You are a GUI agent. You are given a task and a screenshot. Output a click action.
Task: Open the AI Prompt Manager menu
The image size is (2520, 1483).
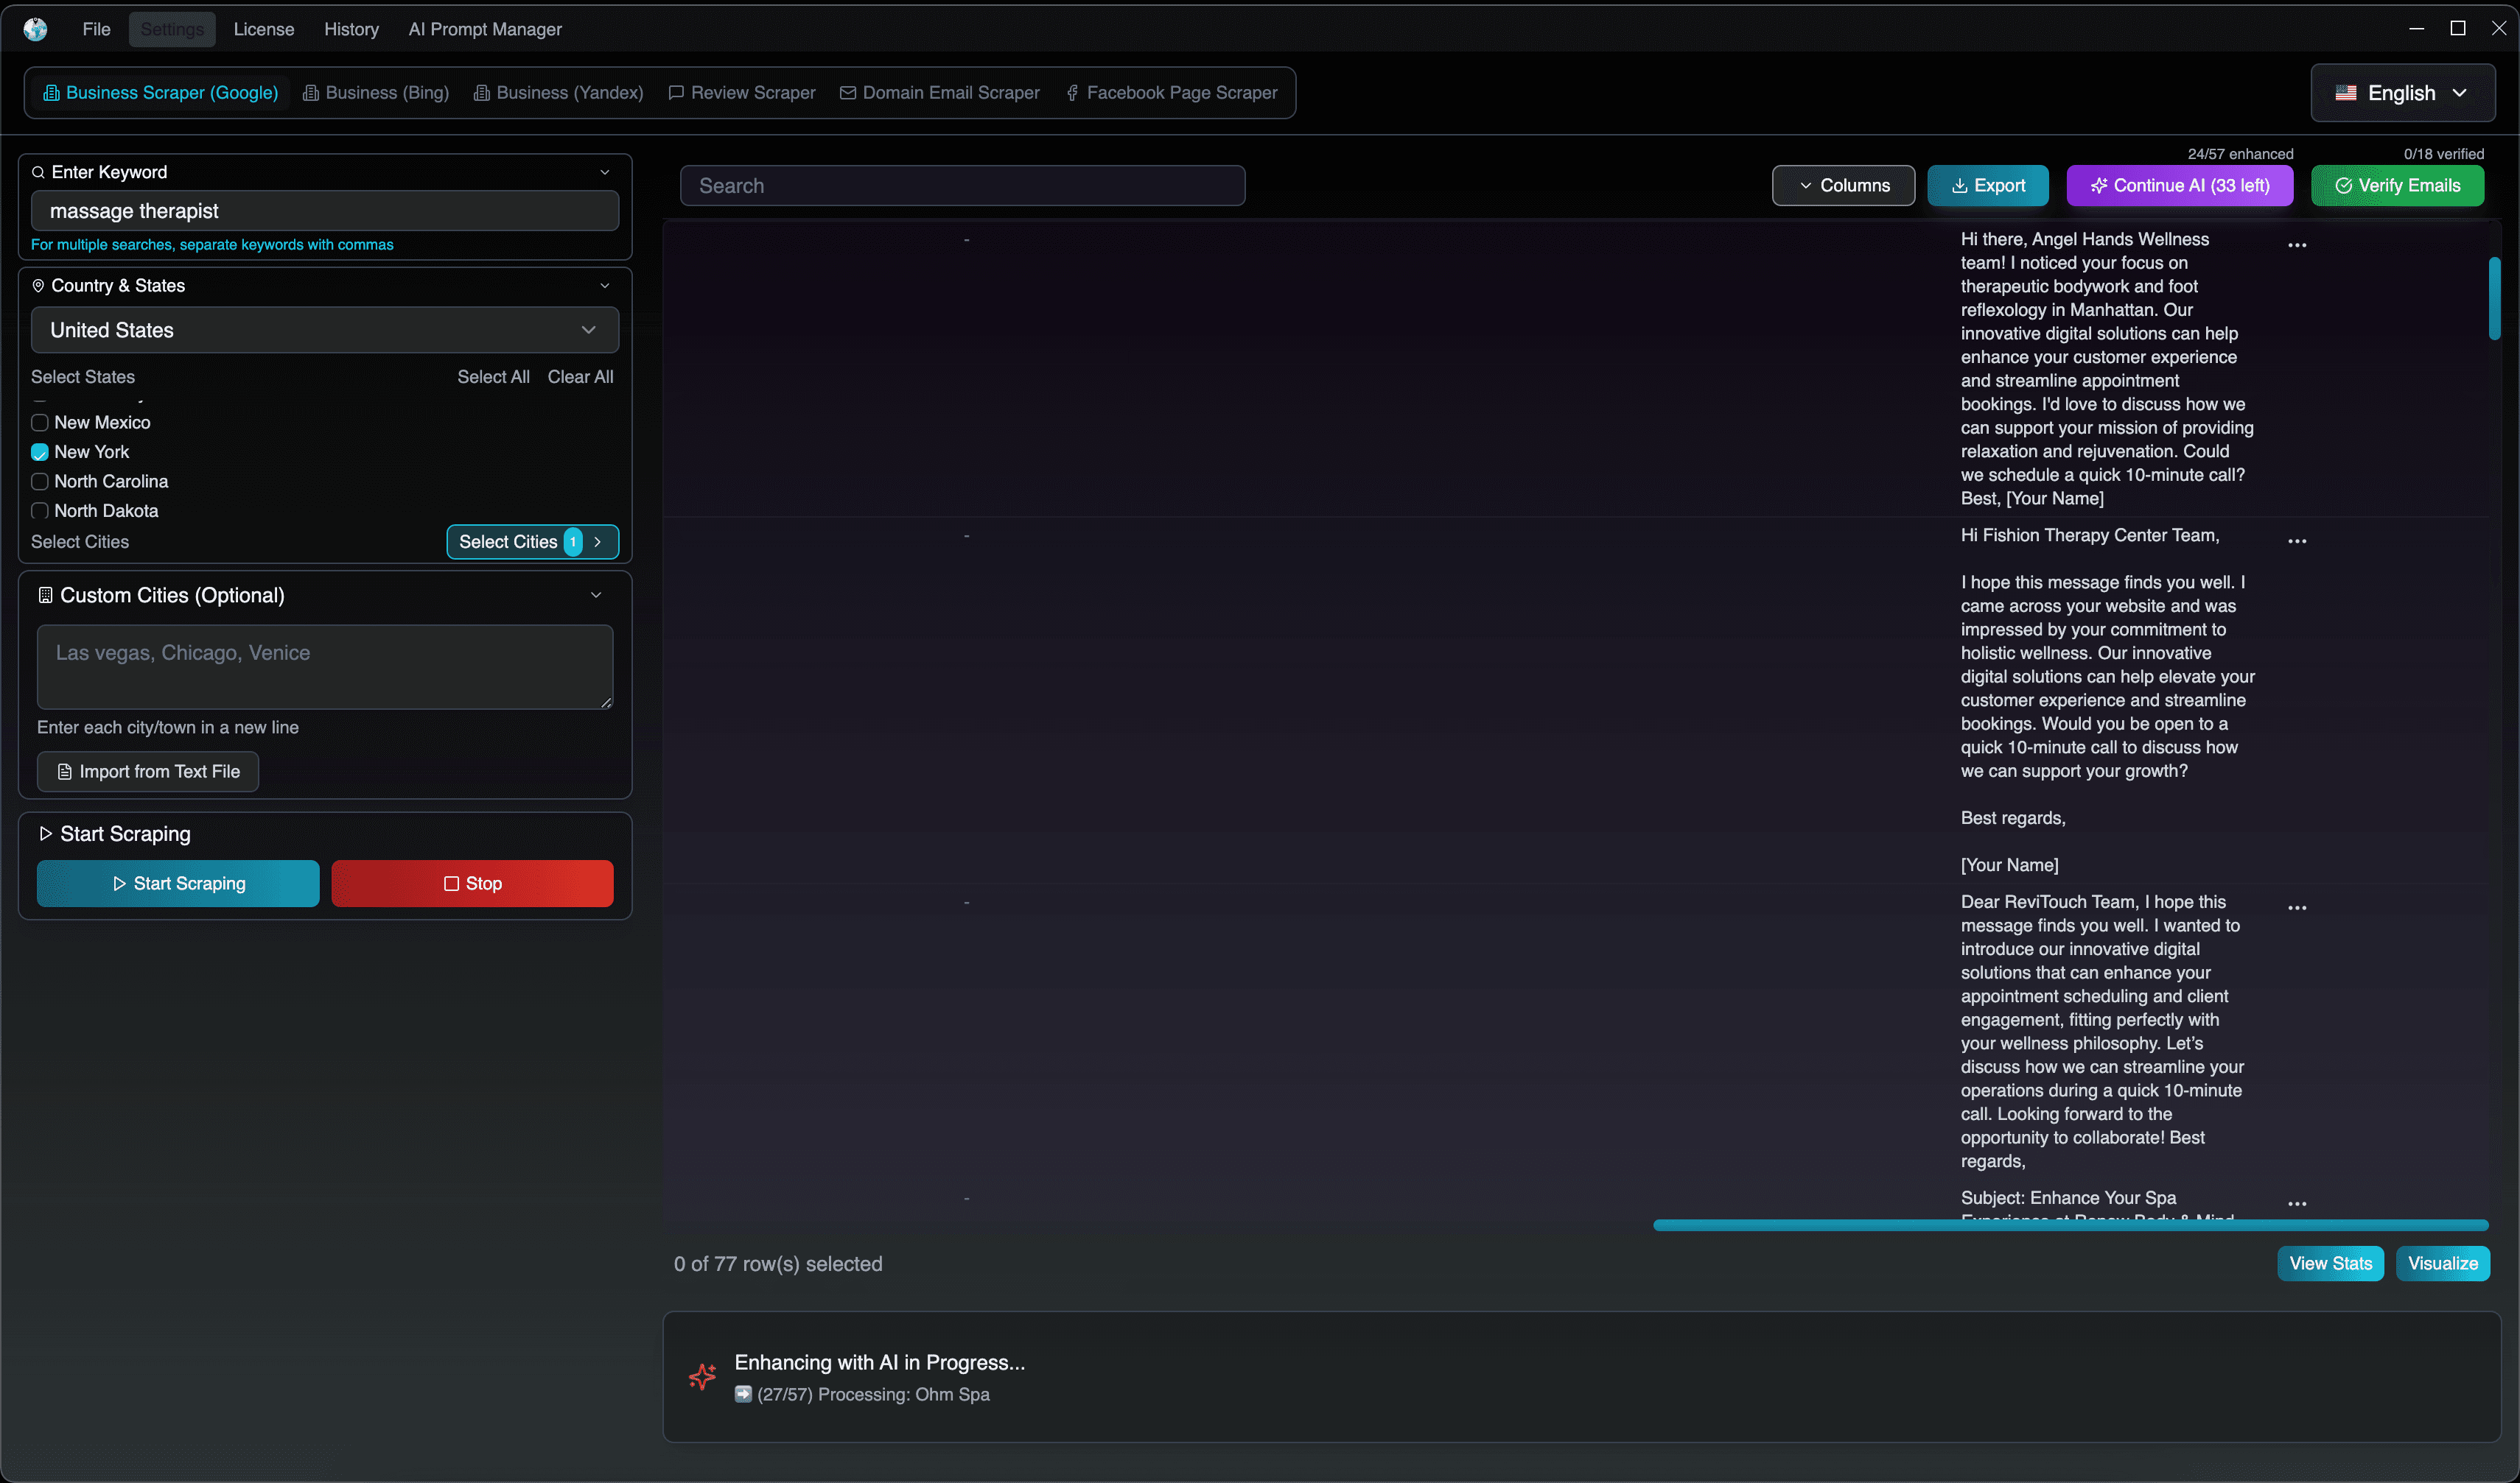point(485,29)
